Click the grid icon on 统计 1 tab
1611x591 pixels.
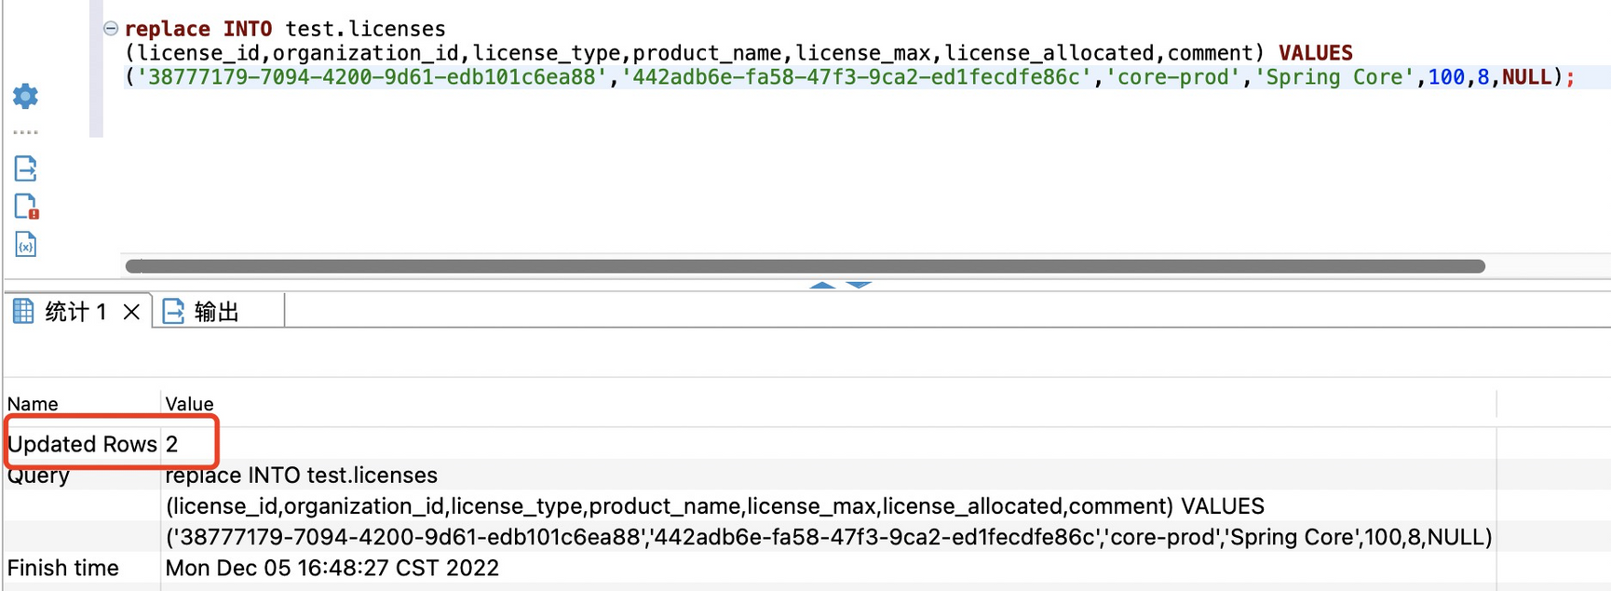coord(23,311)
